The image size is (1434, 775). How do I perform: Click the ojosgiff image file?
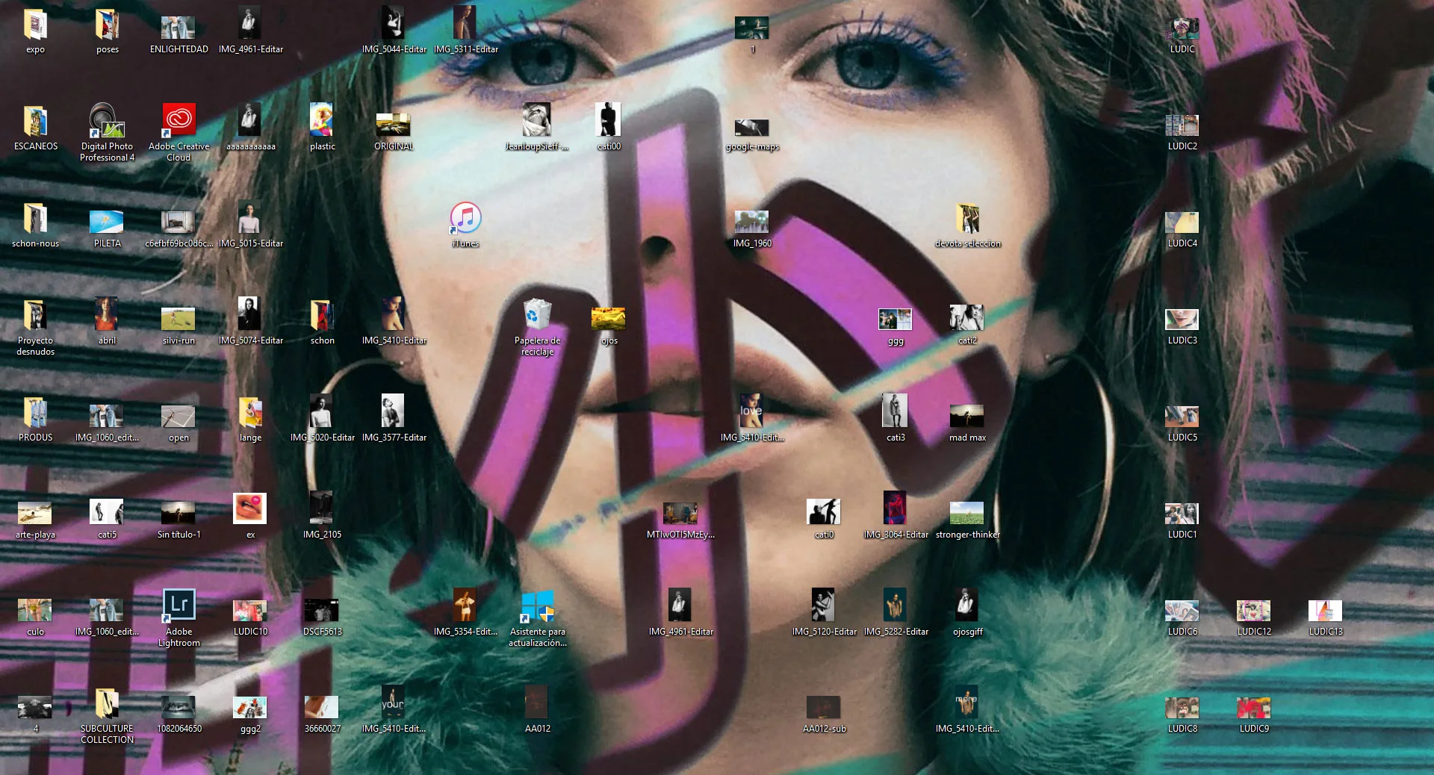coord(967,605)
